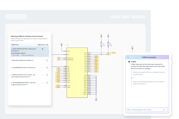Open info for BMD-330-A-R Bluetooth Module
Viewport: 179px width, 119px height.
point(47,60)
